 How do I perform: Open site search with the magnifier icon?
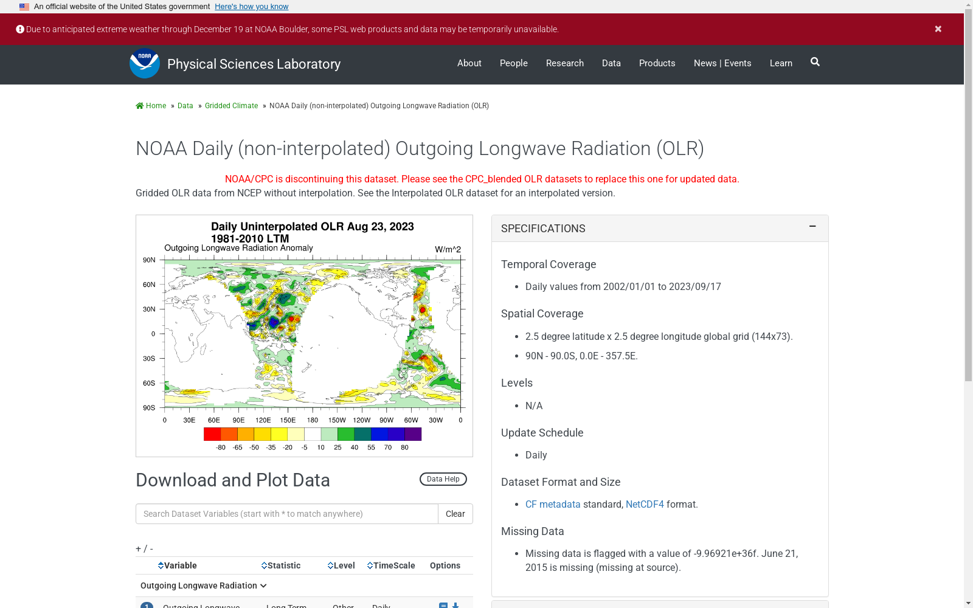click(815, 62)
